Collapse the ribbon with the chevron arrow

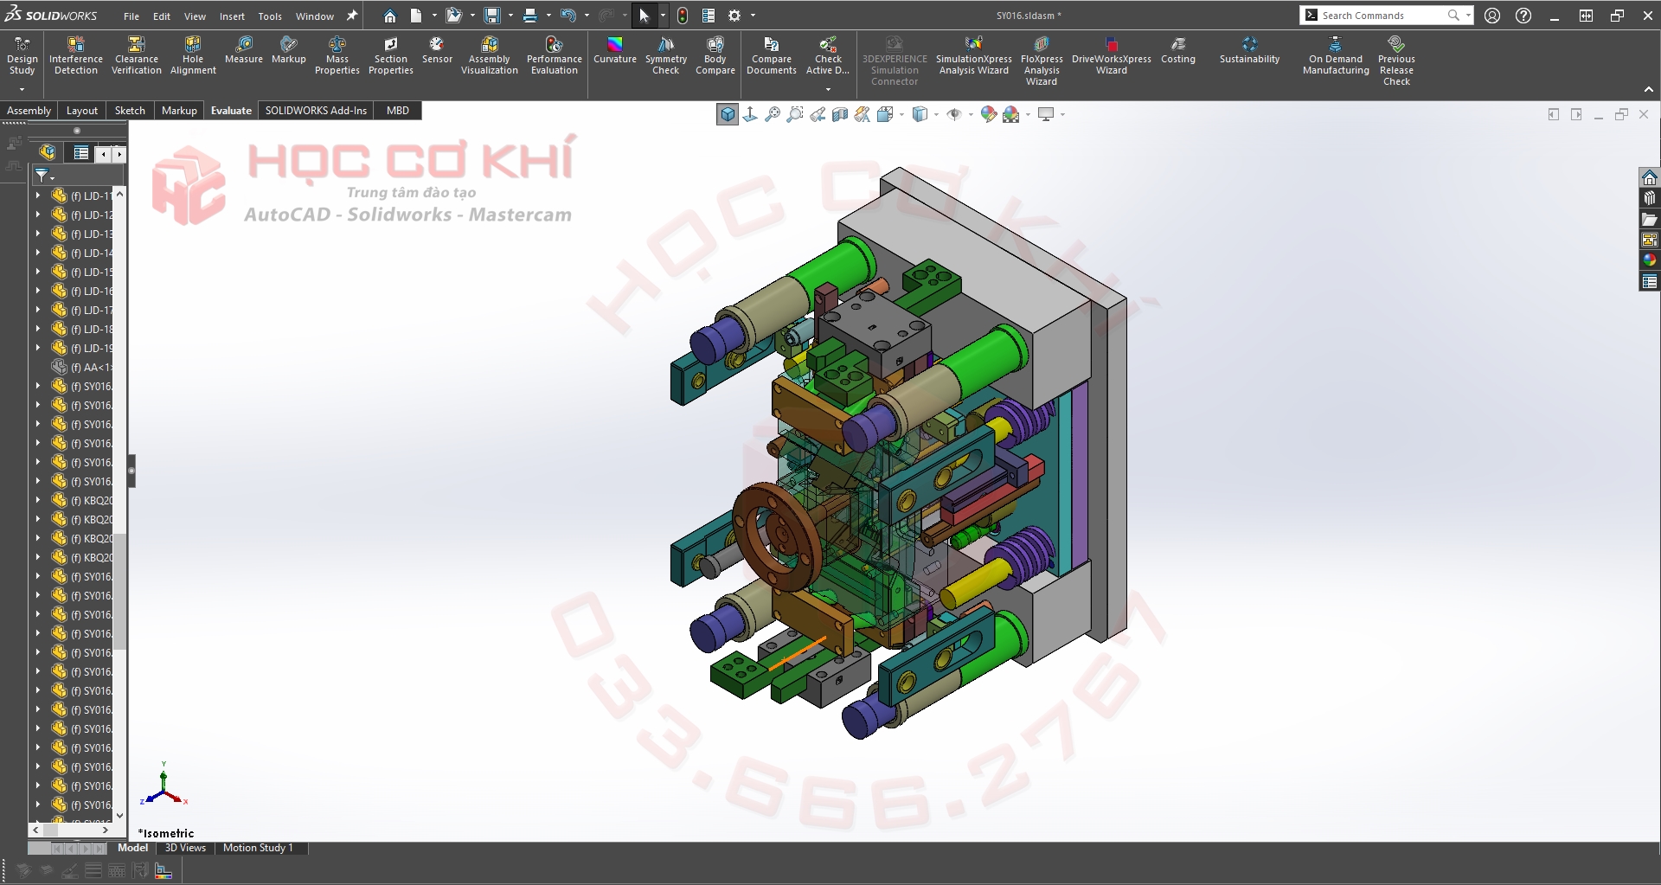tap(1649, 90)
